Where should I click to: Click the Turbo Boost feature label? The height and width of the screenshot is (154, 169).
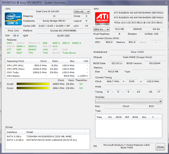69,53
